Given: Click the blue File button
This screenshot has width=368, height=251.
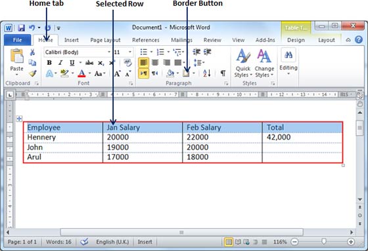Looking at the screenshot, I should [17, 40].
